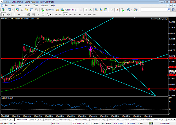Screen dimensions: 176x125
Task: Expand the Periods clock dropdown arrow
Action: click(x=131, y=10)
